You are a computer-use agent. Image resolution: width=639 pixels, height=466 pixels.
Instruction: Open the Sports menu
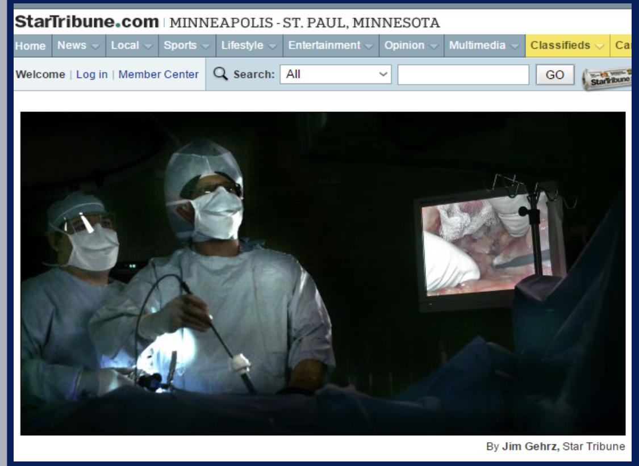187,45
